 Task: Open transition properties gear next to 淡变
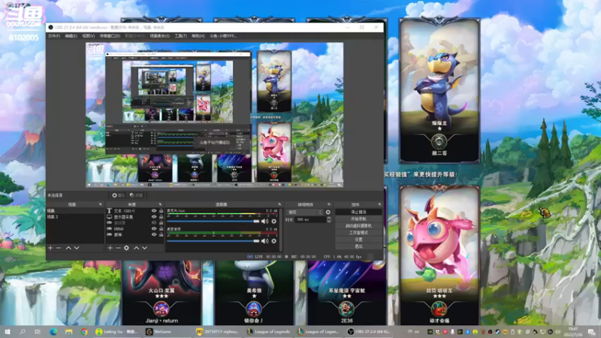[328, 212]
